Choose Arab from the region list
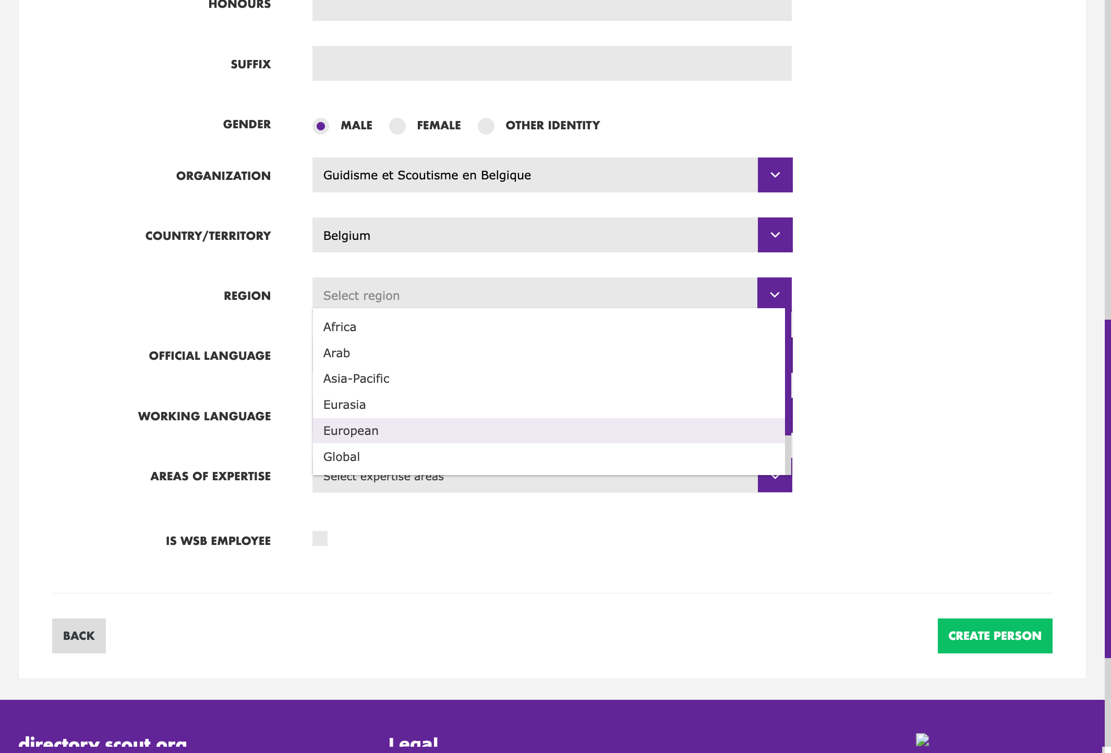 pyautogui.click(x=549, y=353)
